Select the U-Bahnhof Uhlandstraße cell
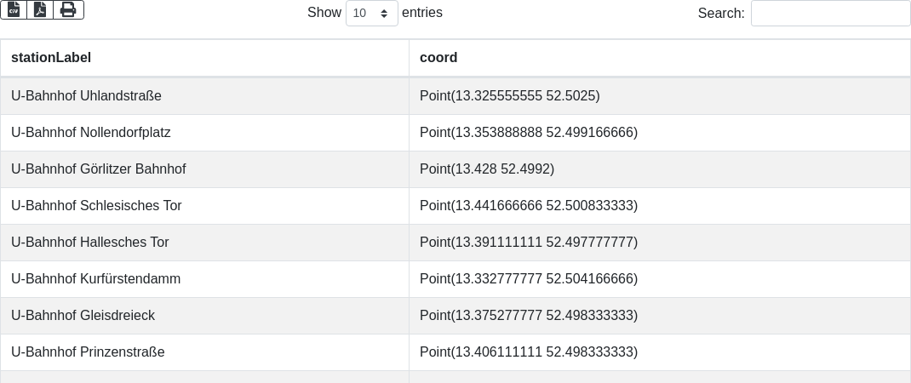This screenshot has width=911, height=383. click(x=86, y=96)
